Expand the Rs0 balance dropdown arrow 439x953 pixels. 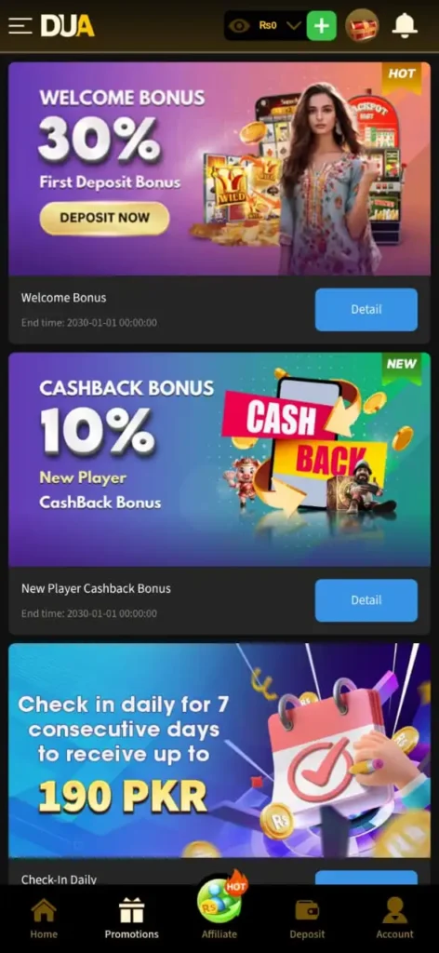(x=294, y=25)
